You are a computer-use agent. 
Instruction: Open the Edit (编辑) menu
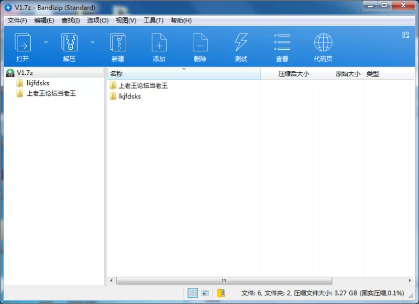click(x=45, y=20)
